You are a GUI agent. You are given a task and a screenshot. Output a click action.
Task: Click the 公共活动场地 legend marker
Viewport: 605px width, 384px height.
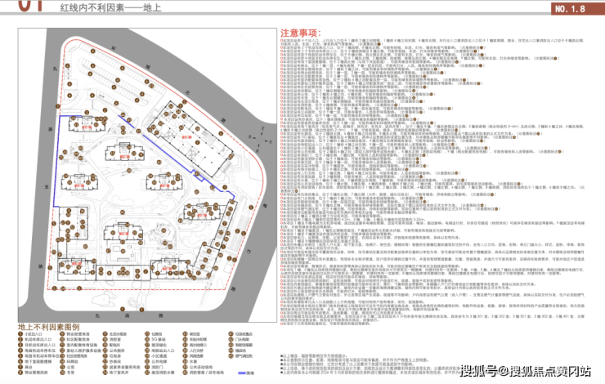pyautogui.click(x=186, y=368)
